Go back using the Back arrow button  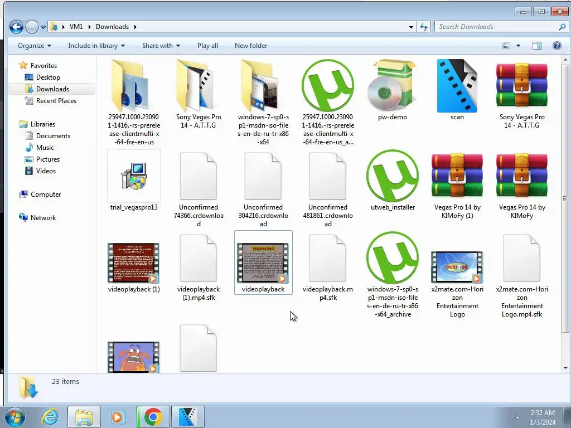coord(16,27)
